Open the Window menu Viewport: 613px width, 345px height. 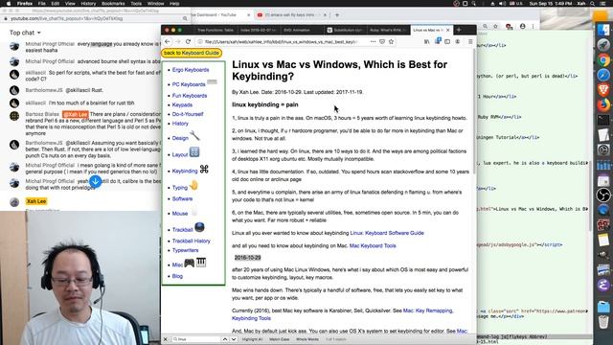(x=155, y=4)
